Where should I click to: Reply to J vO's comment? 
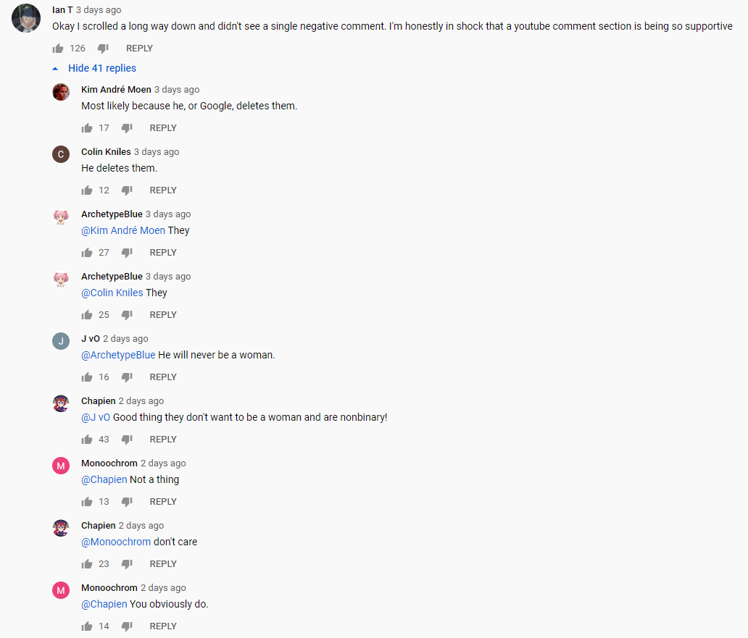click(163, 377)
